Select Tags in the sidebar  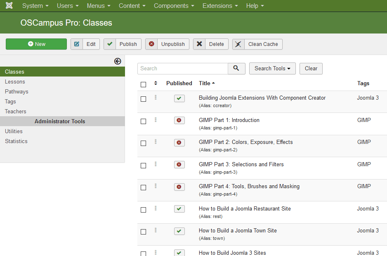[x=10, y=101]
